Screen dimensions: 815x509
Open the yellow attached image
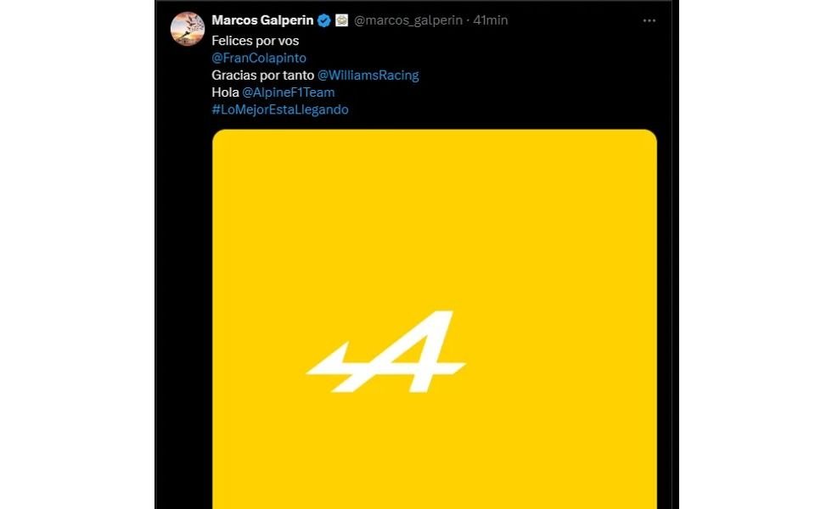[435, 319]
